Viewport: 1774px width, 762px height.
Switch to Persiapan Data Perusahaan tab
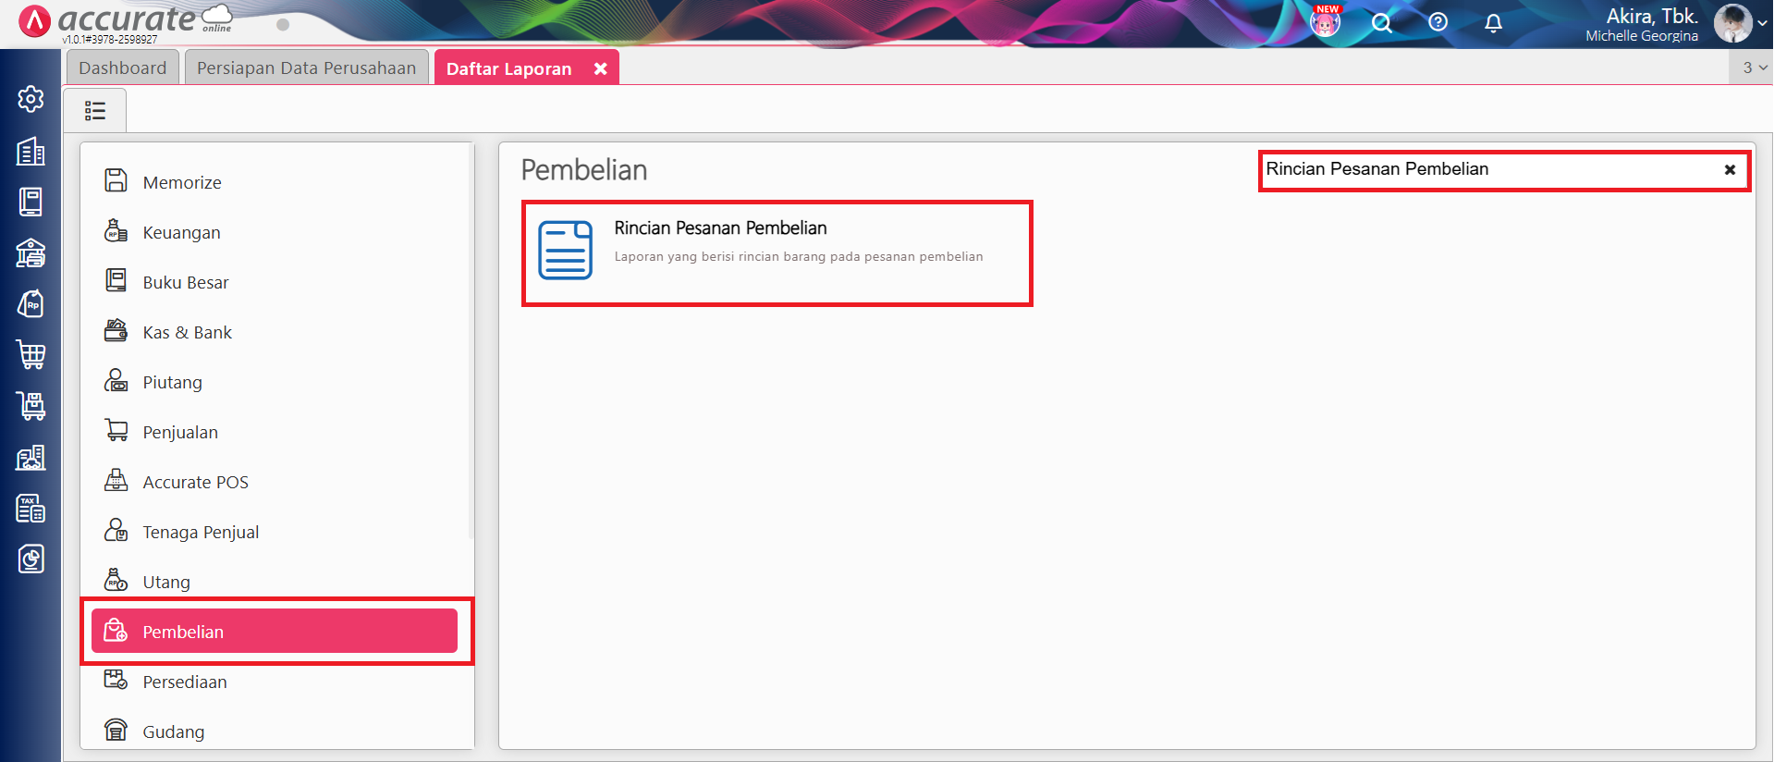pos(306,68)
